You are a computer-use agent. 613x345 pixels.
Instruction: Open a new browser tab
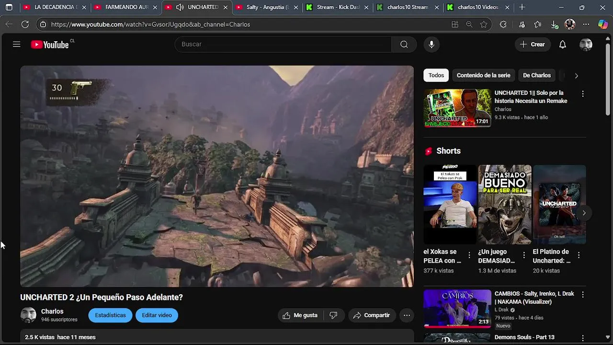click(522, 7)
